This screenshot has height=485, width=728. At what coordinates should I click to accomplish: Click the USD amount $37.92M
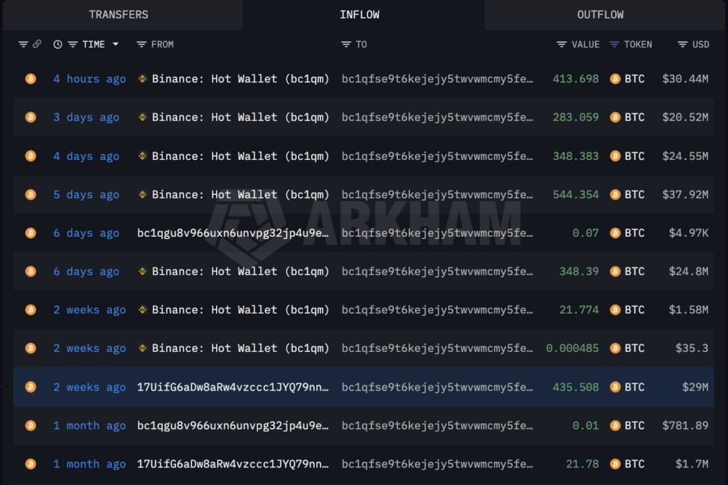point(685,195)
